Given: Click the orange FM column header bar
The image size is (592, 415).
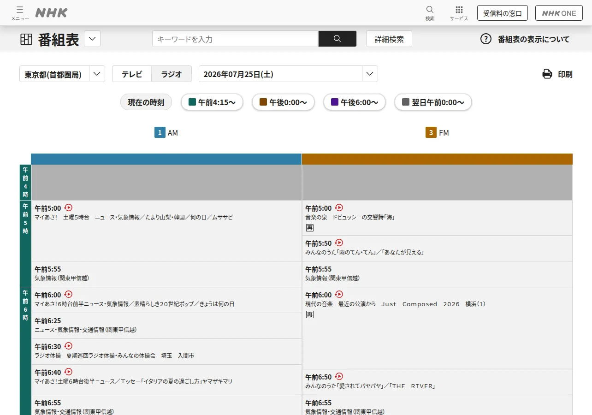Looking at the screenshot, I should 437,159.
